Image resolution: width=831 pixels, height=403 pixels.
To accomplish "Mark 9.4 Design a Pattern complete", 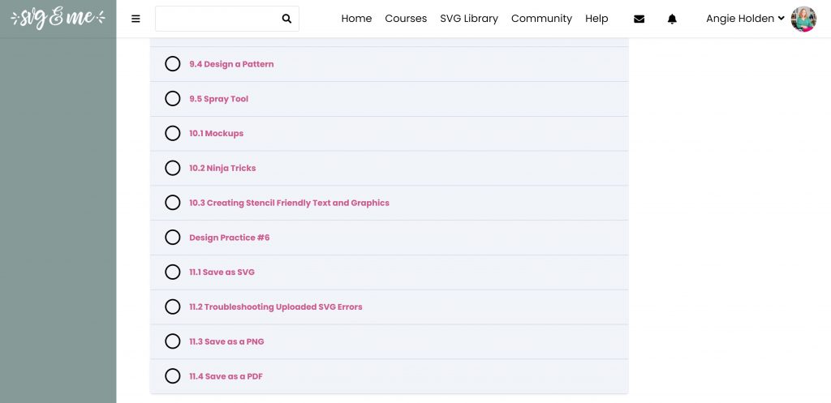I will (173, 64).
